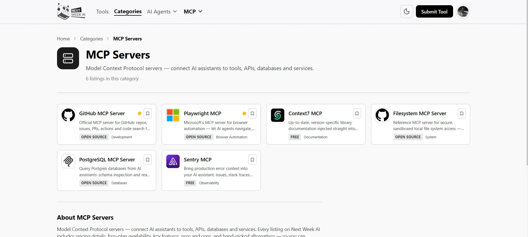Open the Filesystem MCP Server title
Screen dimensions: 528x237
click(x=420, y=114)
